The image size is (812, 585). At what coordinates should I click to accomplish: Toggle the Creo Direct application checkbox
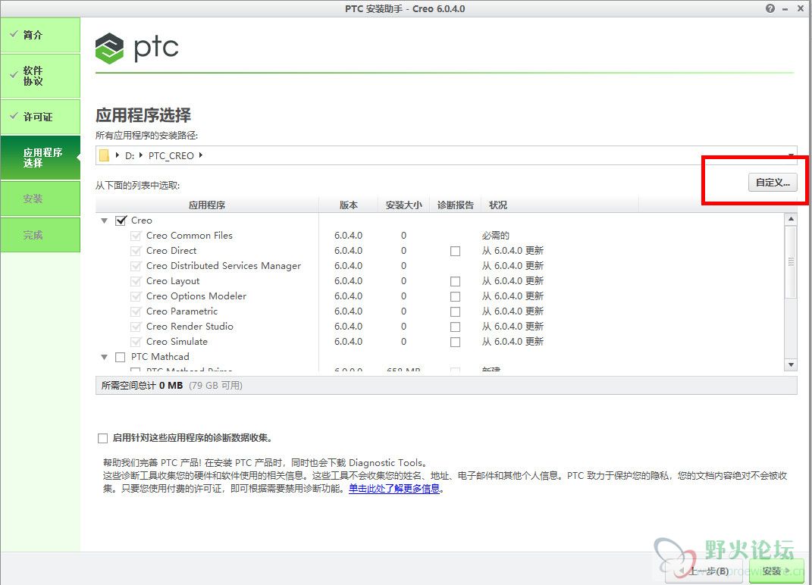136,251
